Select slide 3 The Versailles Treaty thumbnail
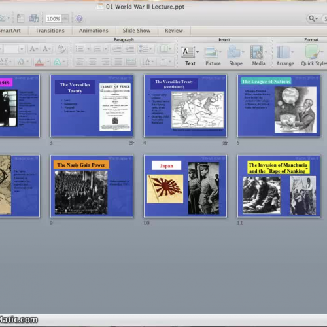The width and height of the screenshot is (327, 327). tap(92, 106)
